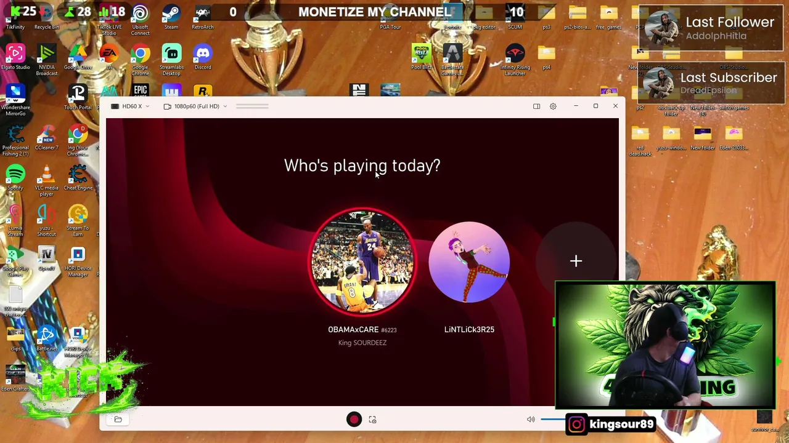The height and width of the screenshot is (443, 789).
Task: Open capture window settings gear
Action: click(553, 106)
